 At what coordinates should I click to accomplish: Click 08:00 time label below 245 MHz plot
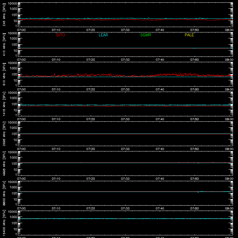[229, 30]
